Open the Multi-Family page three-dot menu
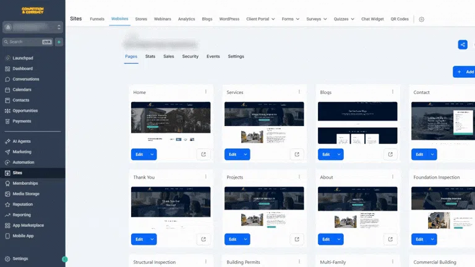 (393, 261)
